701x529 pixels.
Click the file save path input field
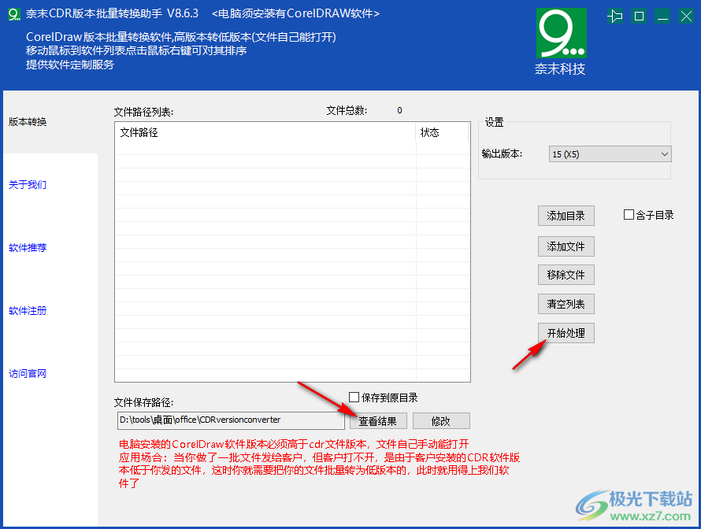(x=228, y=420)
